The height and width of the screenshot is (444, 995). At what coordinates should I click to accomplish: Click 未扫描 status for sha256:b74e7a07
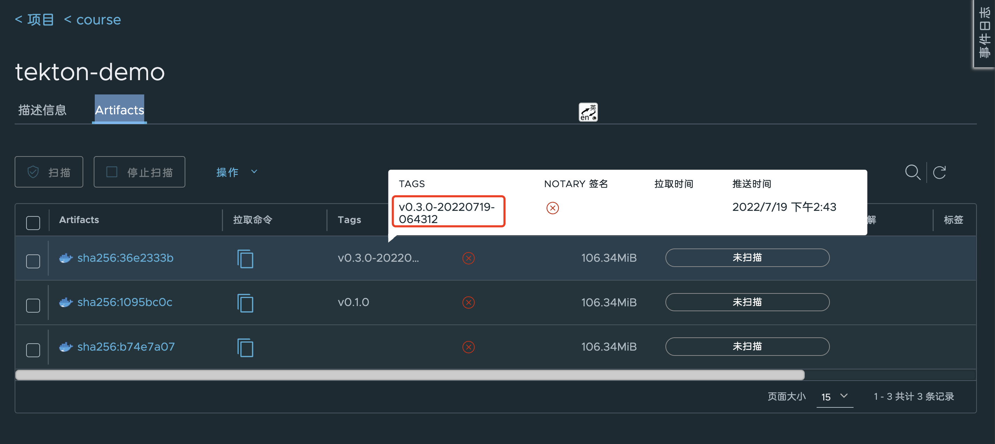tap(747, 347)
